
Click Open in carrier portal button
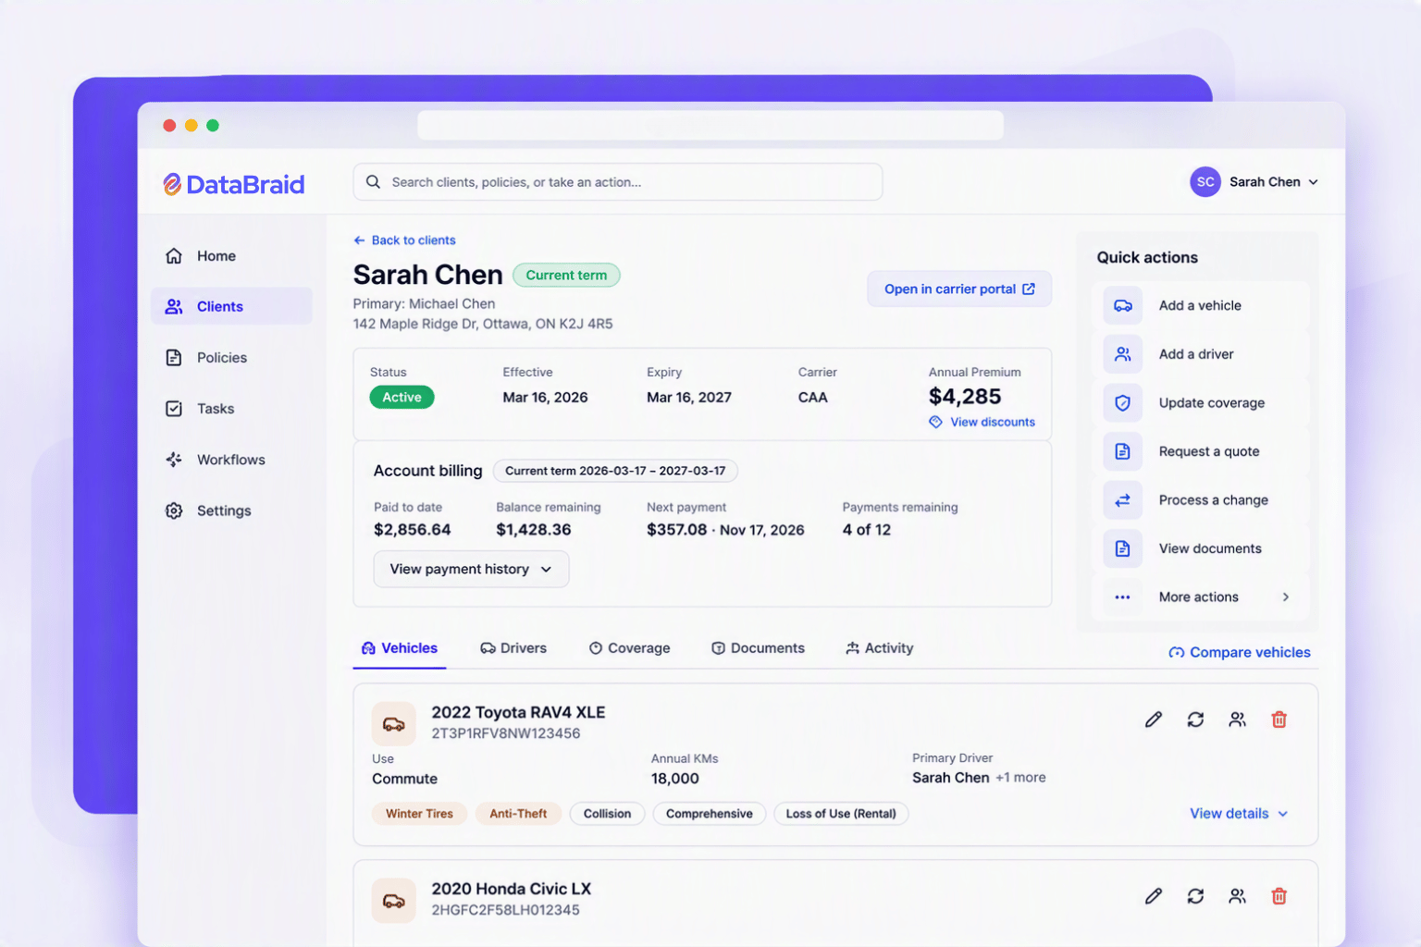959,289
